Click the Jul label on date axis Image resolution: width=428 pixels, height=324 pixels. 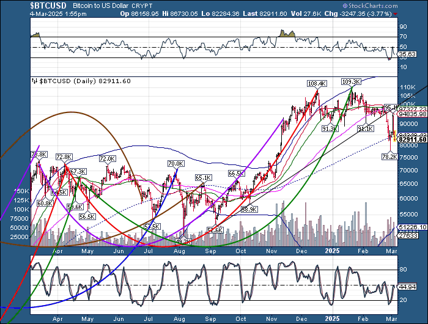[149, 251]
